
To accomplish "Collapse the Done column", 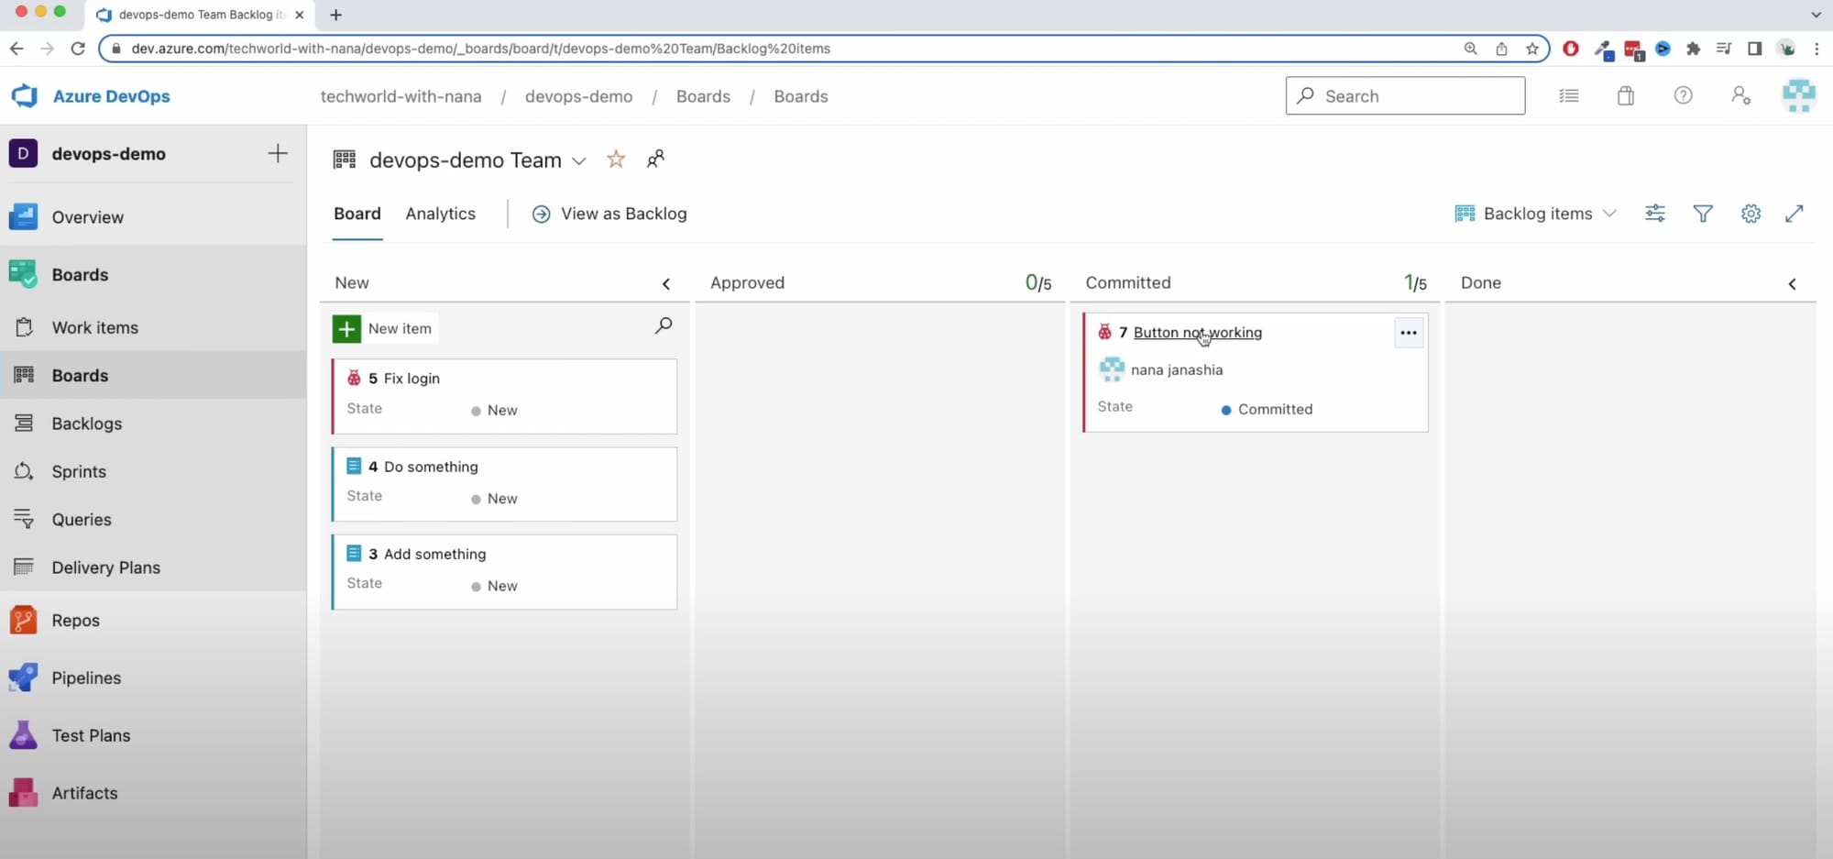I will 1793,284.
